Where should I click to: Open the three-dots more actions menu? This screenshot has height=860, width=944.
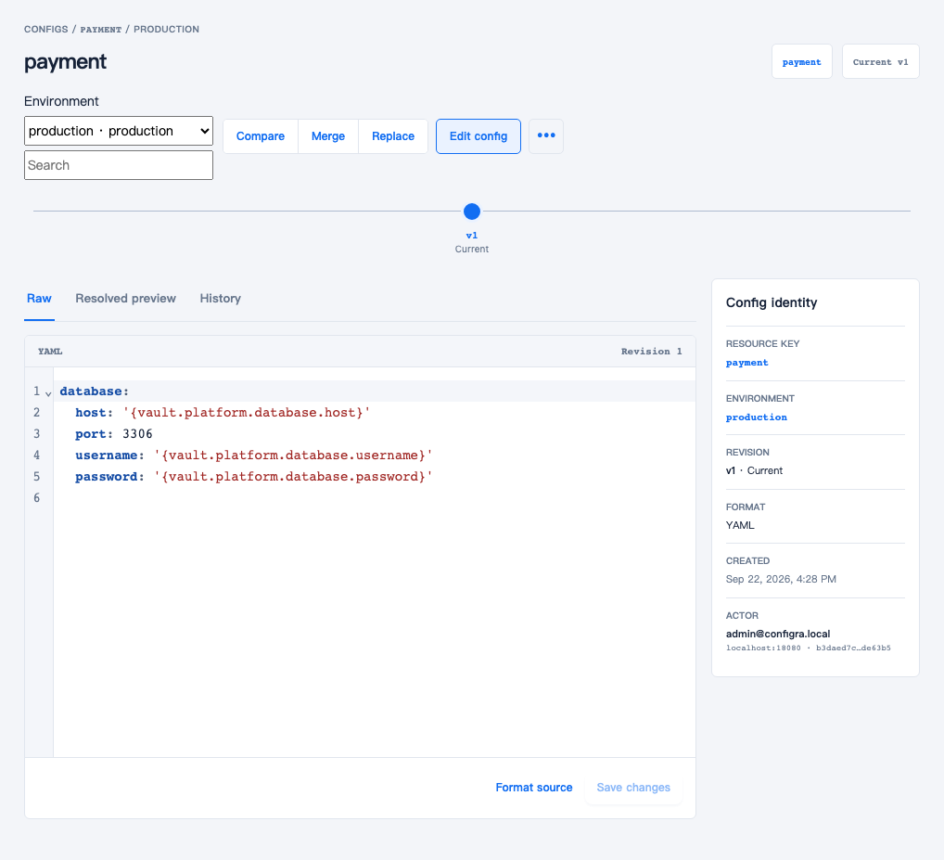546,136
